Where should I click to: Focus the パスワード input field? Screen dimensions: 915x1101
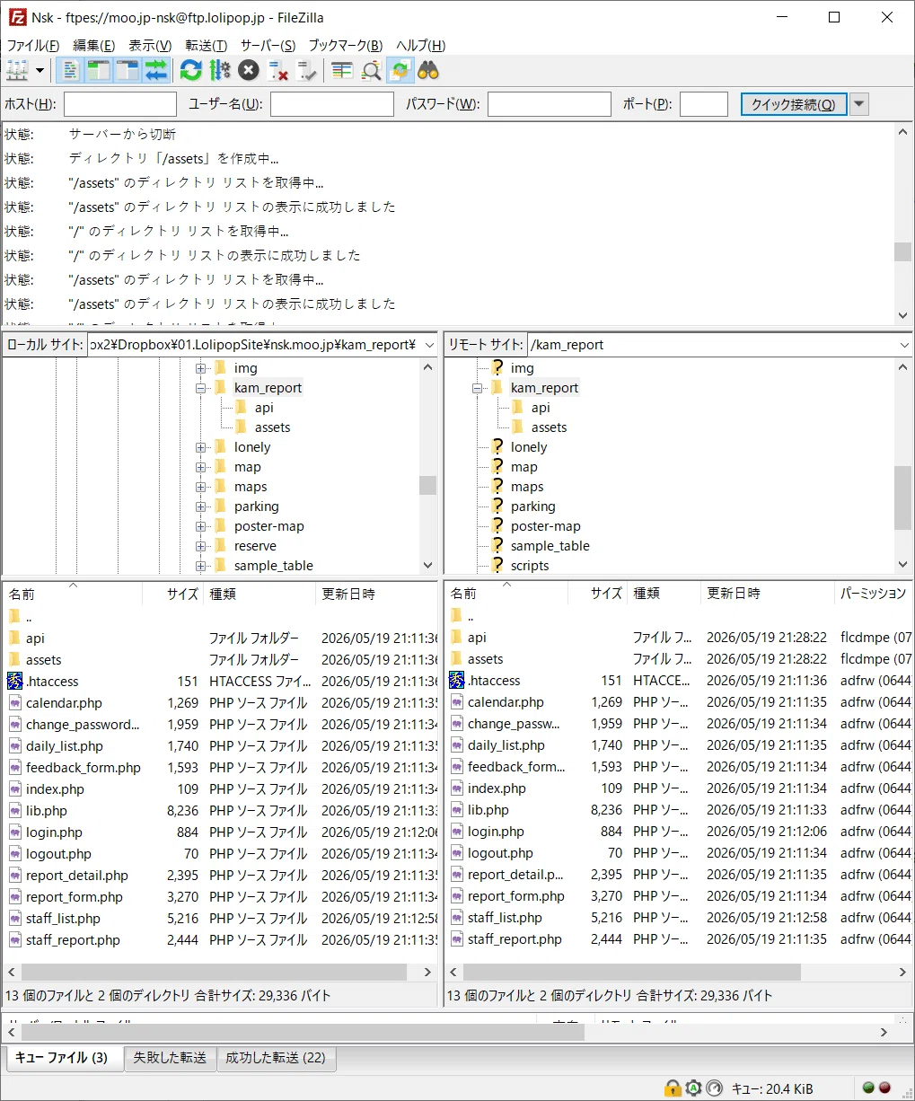click(550, 104)
